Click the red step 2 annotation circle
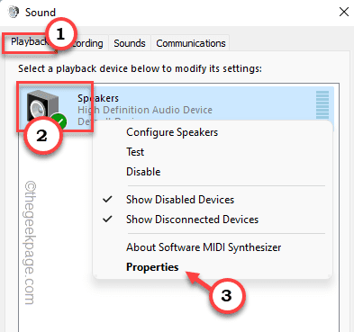Image resolution: width=354 pixels, height=332 pixels. click(x=42, y=136)
